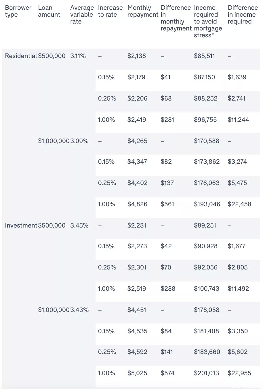Click the $2,138 monthly repayment value
The width and height of the screenshot is (263, 389).
[137, 56]
